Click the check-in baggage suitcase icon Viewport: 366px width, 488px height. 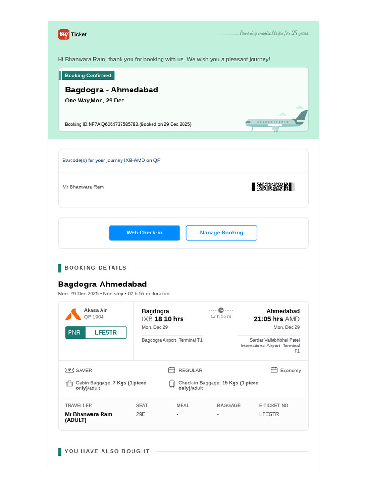(x=172, y=384)
